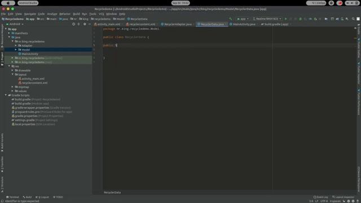Select local.properties file
The width and height of the screenshot is (361, 203).
point(25,124)
